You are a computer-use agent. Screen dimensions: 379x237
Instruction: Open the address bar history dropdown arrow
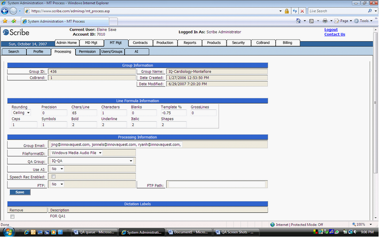point(280,11)
